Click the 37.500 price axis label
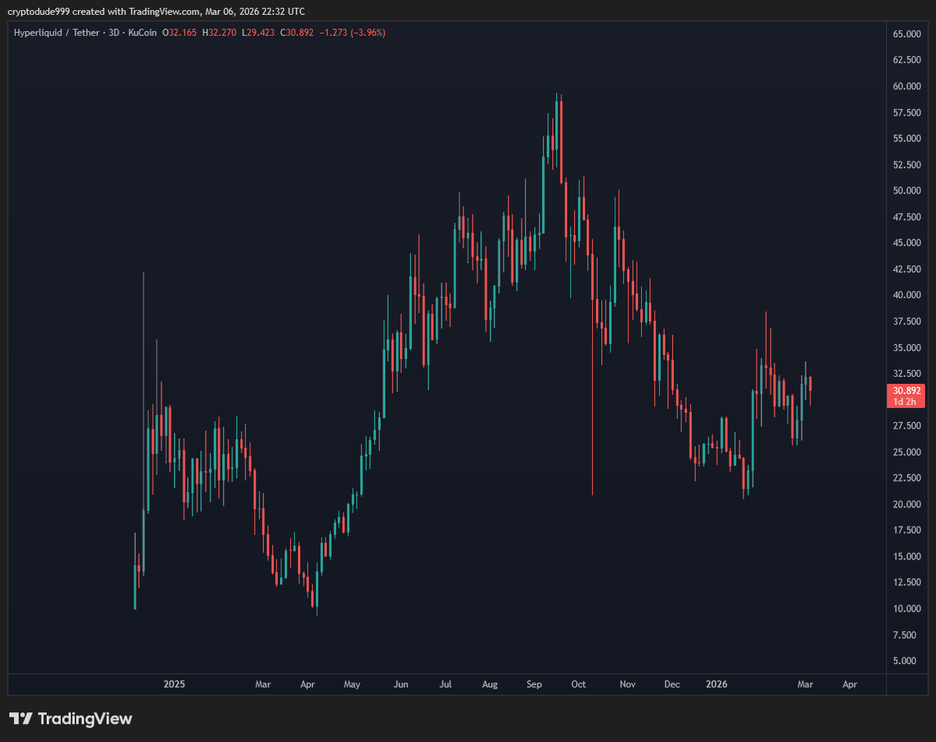936x742 pixels. tap(908, 321)
